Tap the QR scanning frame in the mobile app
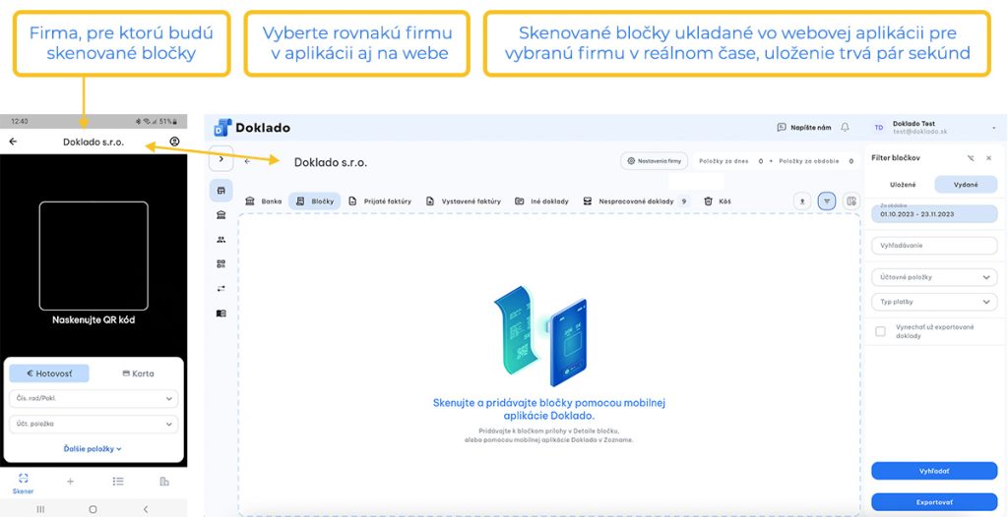Viewport: 1008px width, 517px height. 94,256
